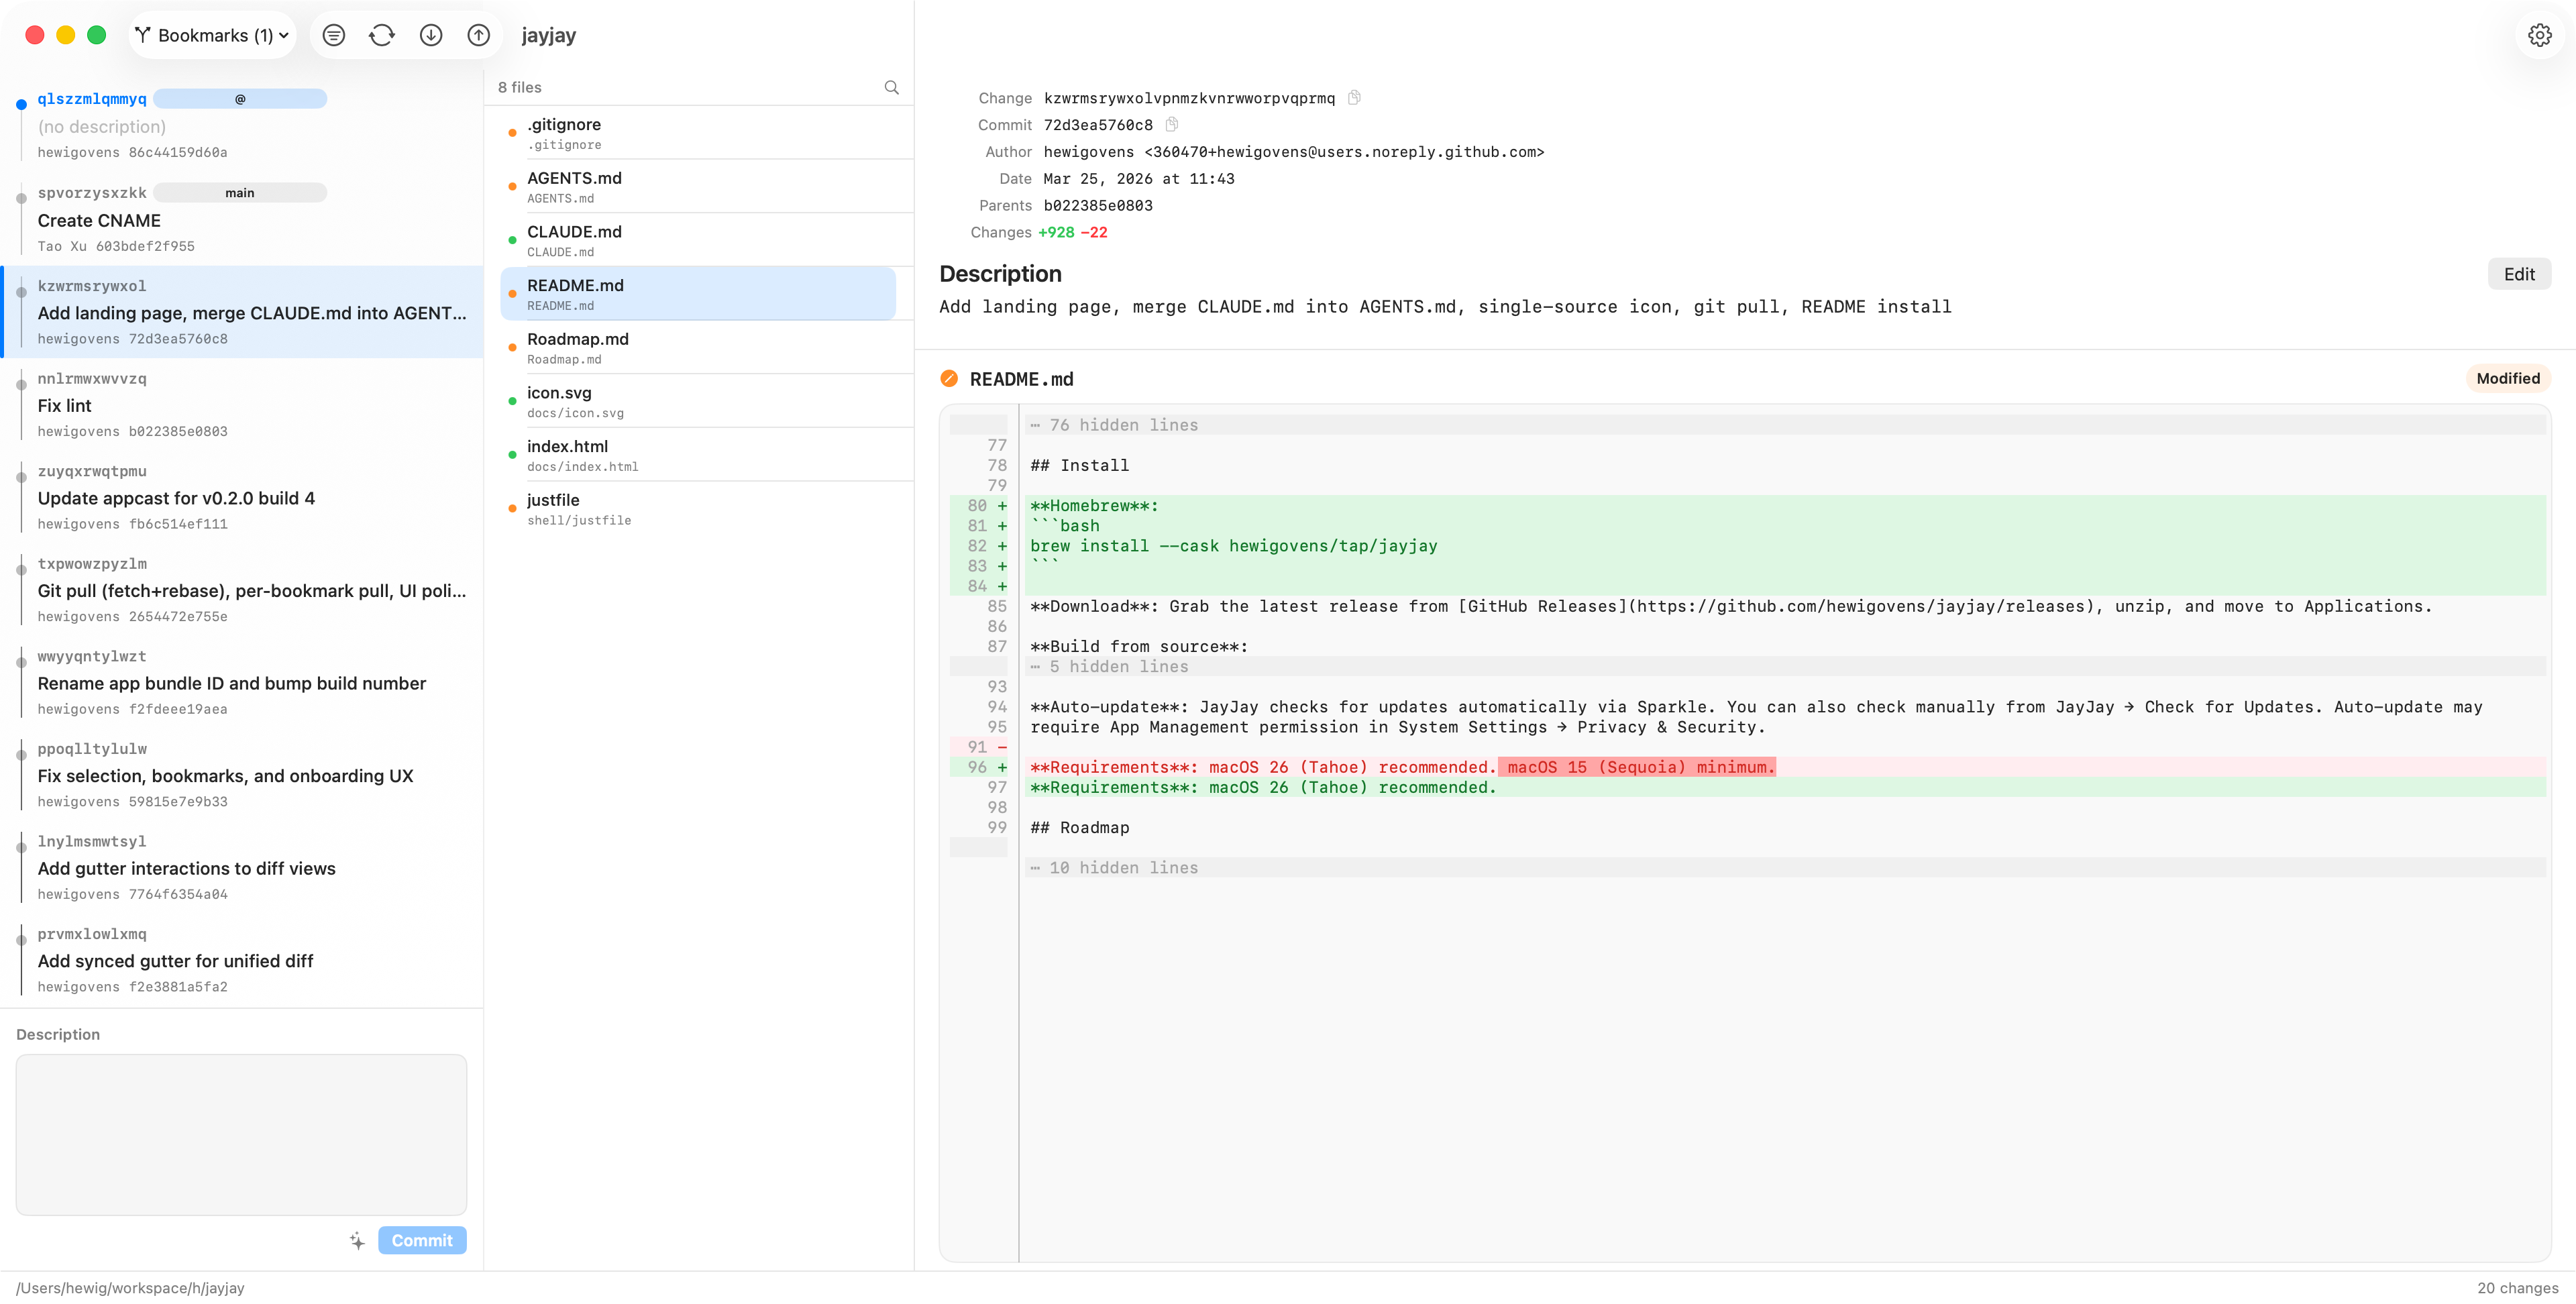Image resolution: width=2576 pixels, height=1304 pixels.
Task: Click the main bookmark badge
Action: [x=240, y=192]
